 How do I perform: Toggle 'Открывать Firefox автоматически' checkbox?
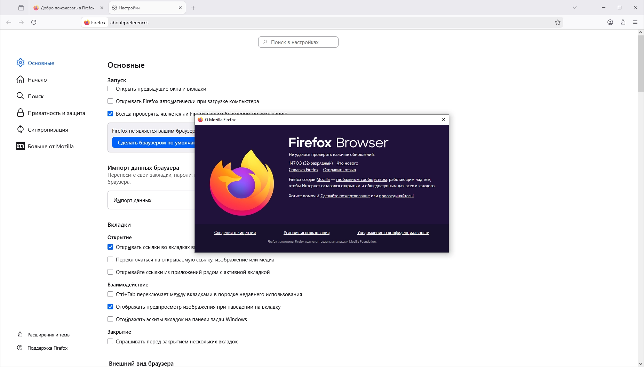(x=110, y=101)
